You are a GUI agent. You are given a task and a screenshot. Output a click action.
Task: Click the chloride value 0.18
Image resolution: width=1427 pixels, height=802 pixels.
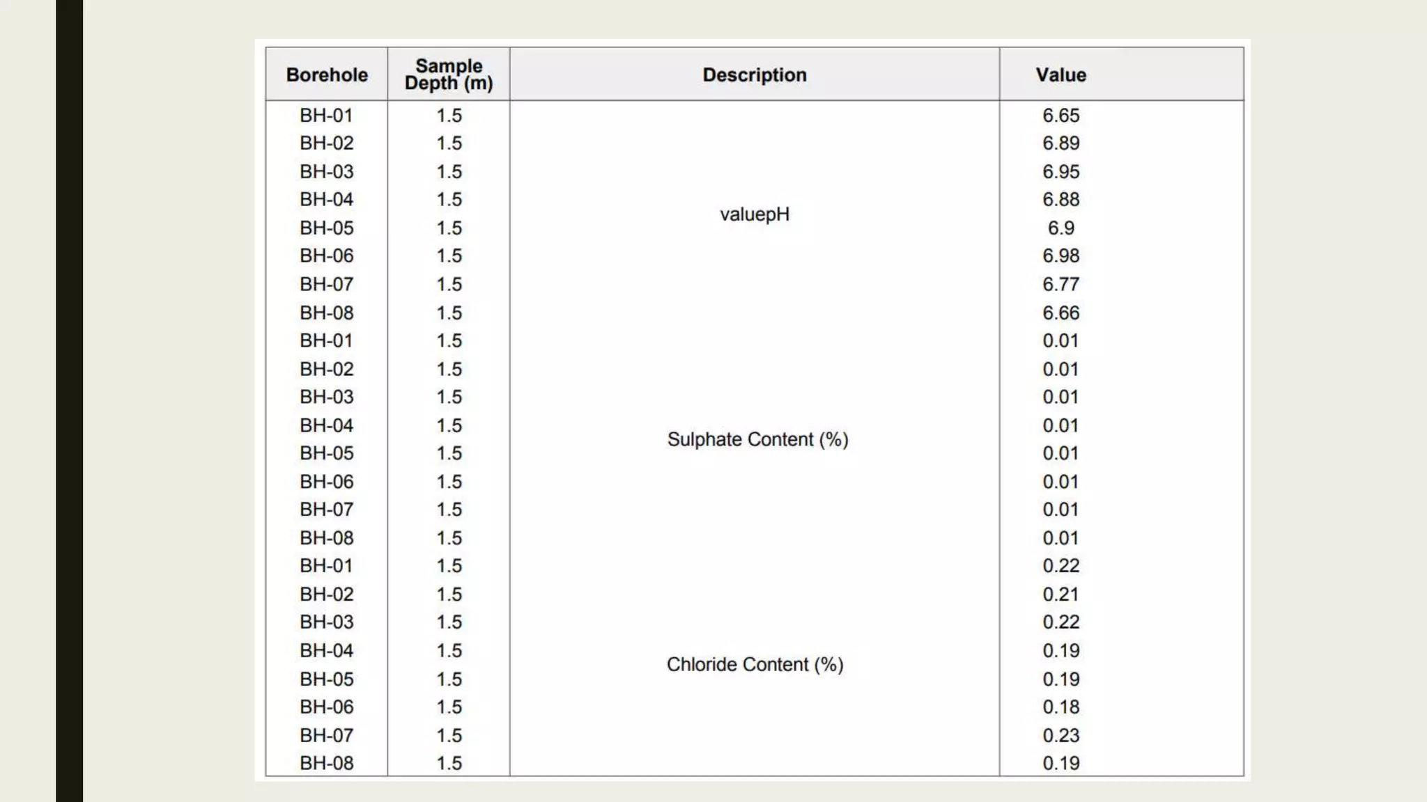coord(1060,707)
